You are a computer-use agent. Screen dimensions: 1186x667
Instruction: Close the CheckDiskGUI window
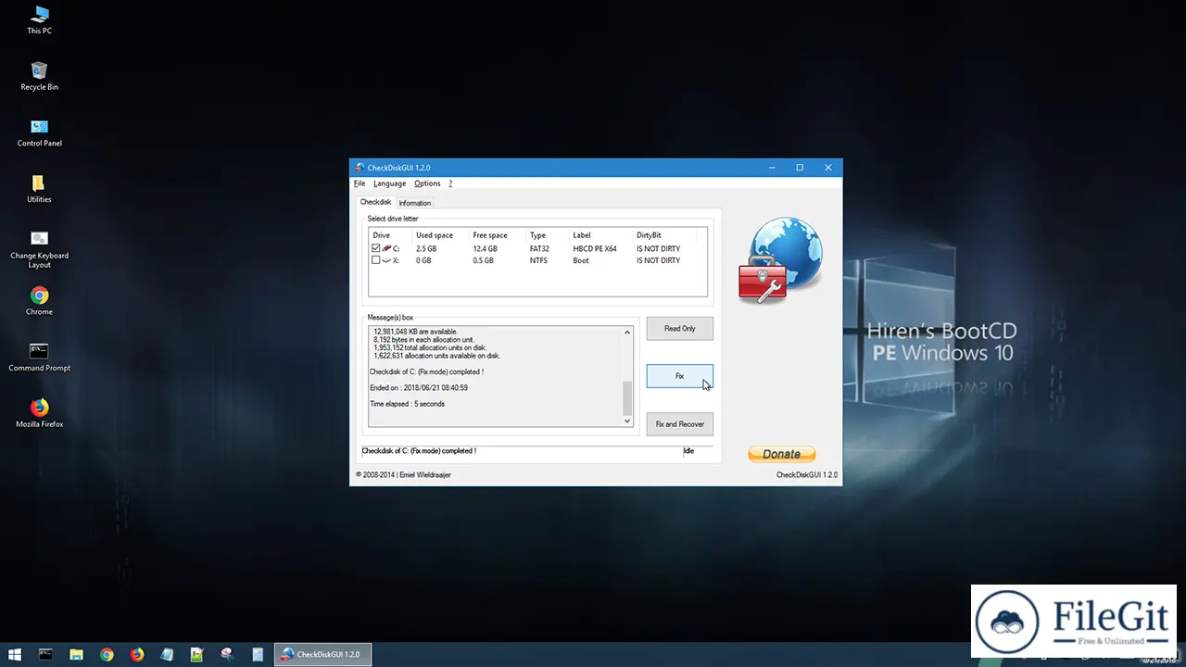(828, 168)
